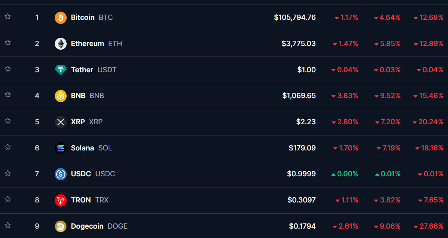Go to the Dogecoin detail page
Image resolution: width=448 pixels, height=238 pixels.
coord(87,226)
